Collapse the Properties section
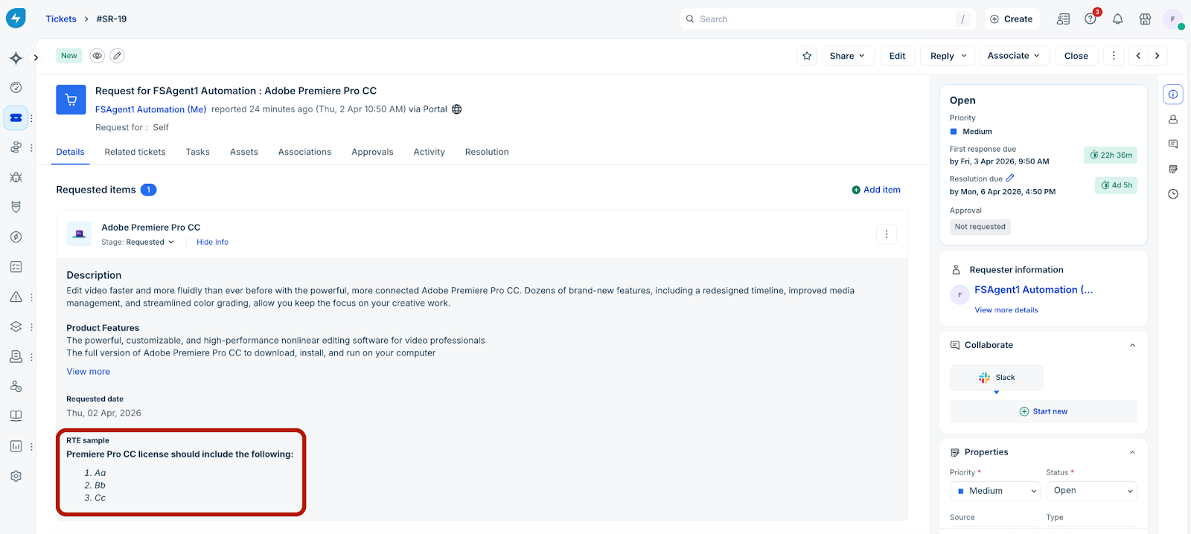Viewport: 1191px width, 534px height. (1132, 452)
